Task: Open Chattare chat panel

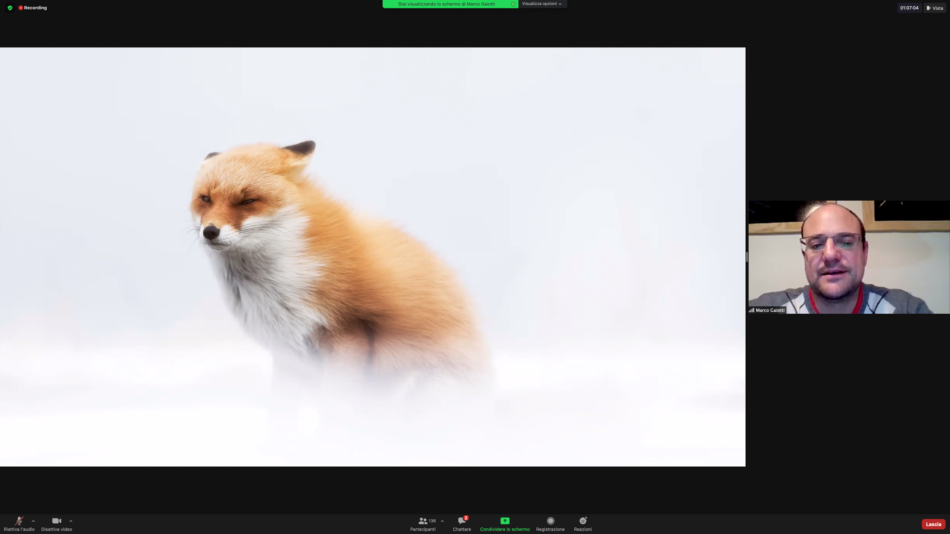Action: (462, 524)
